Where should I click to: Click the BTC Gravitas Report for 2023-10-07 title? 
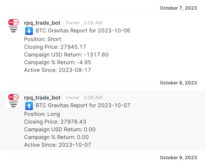point(83,105)
